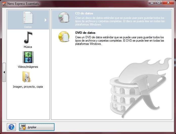Minimize the Nero Express Essentials window
Viewport: 176px width, 134px height.
pos(152,3)
